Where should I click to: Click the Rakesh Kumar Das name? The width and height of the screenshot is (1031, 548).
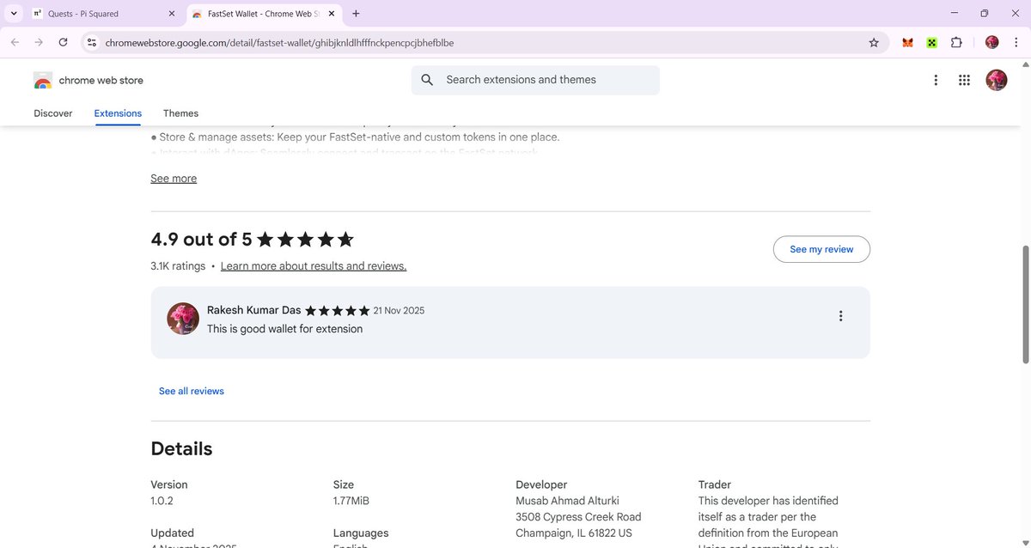pyautogui.click(x=254, y=310)
